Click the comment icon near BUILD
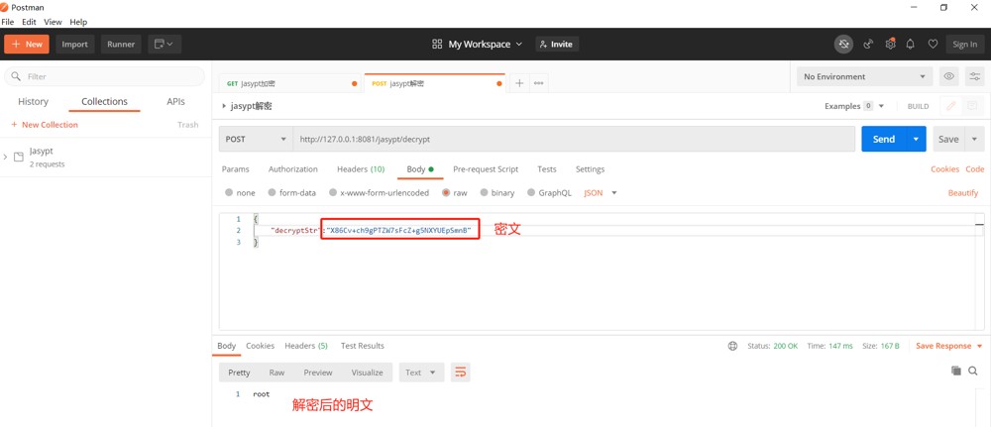Screen dimensions: 991x427 (973, 106)
